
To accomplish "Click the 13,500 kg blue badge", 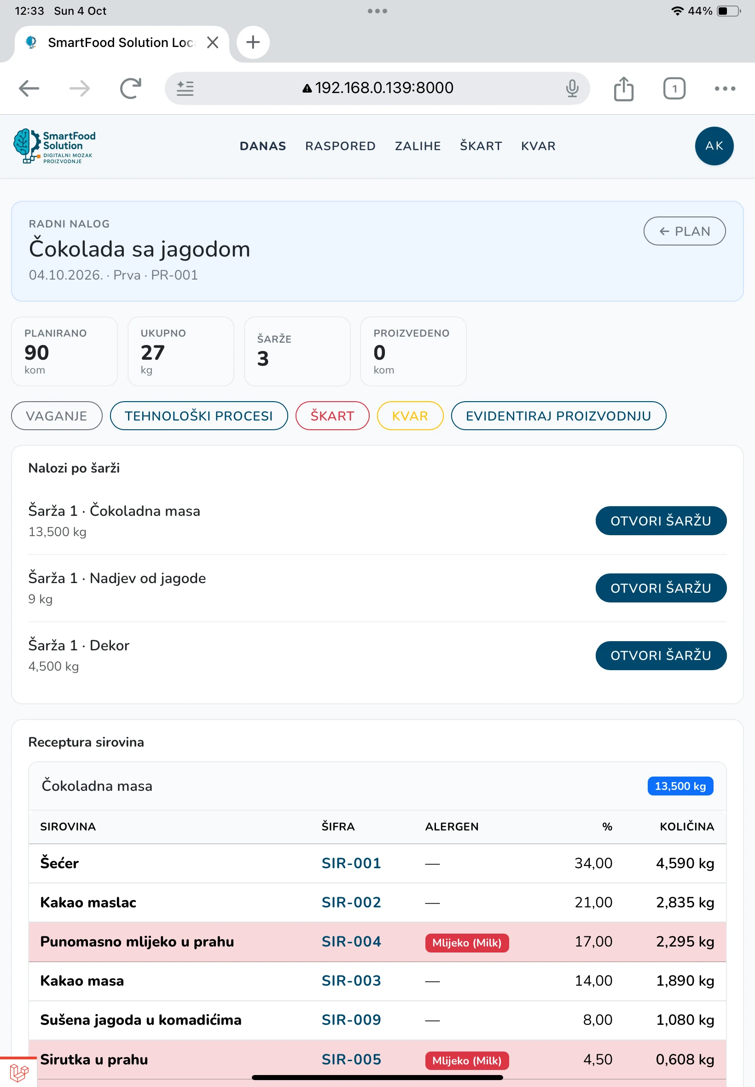I will [680, 786].
